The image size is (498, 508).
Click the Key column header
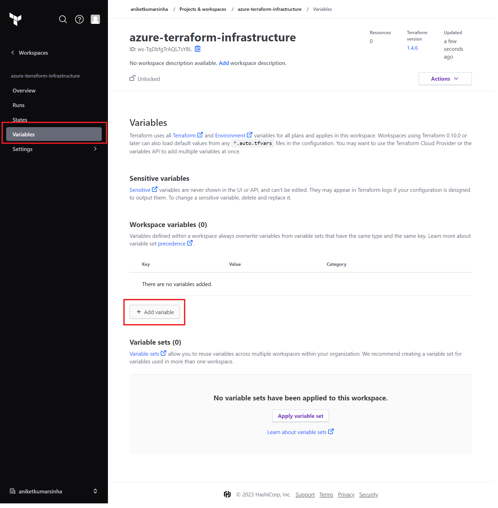coord(146,264)
